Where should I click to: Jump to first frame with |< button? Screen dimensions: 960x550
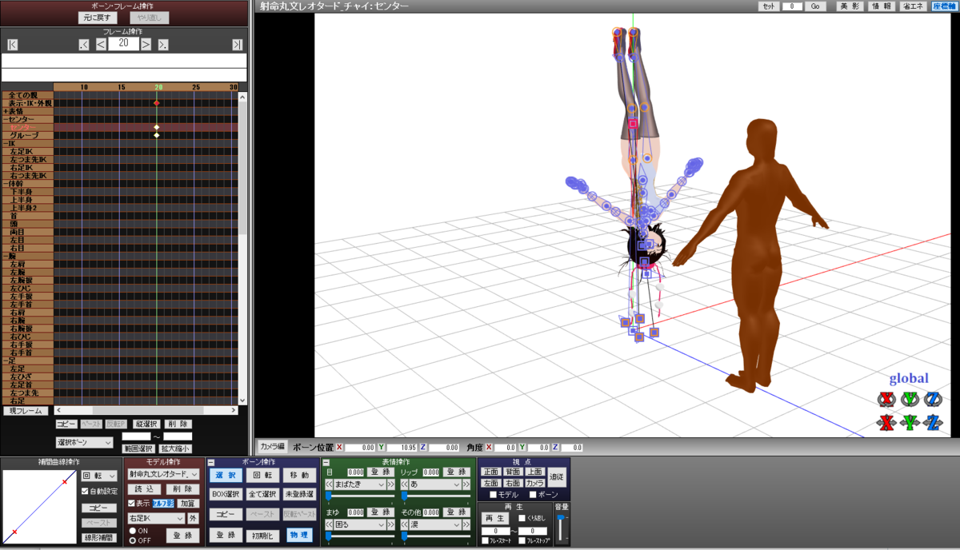click(12, 44)
